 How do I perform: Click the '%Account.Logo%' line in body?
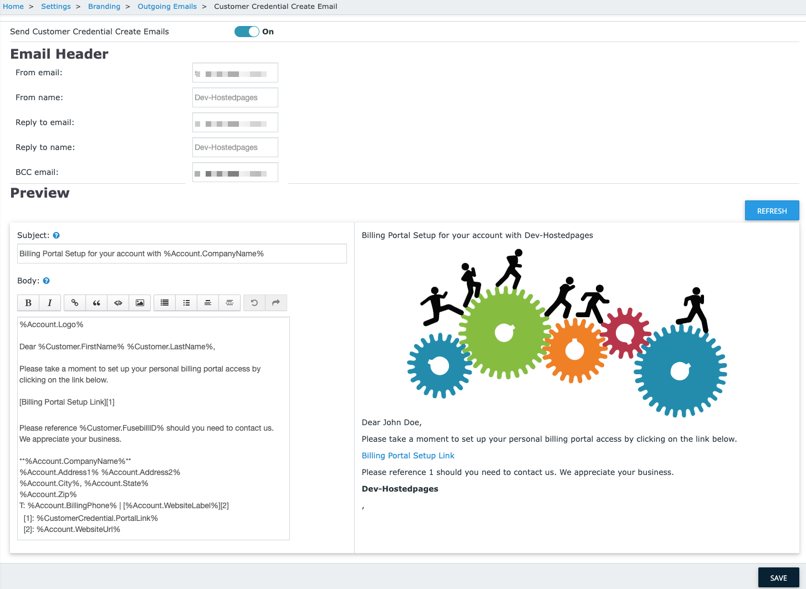[52, 324]
